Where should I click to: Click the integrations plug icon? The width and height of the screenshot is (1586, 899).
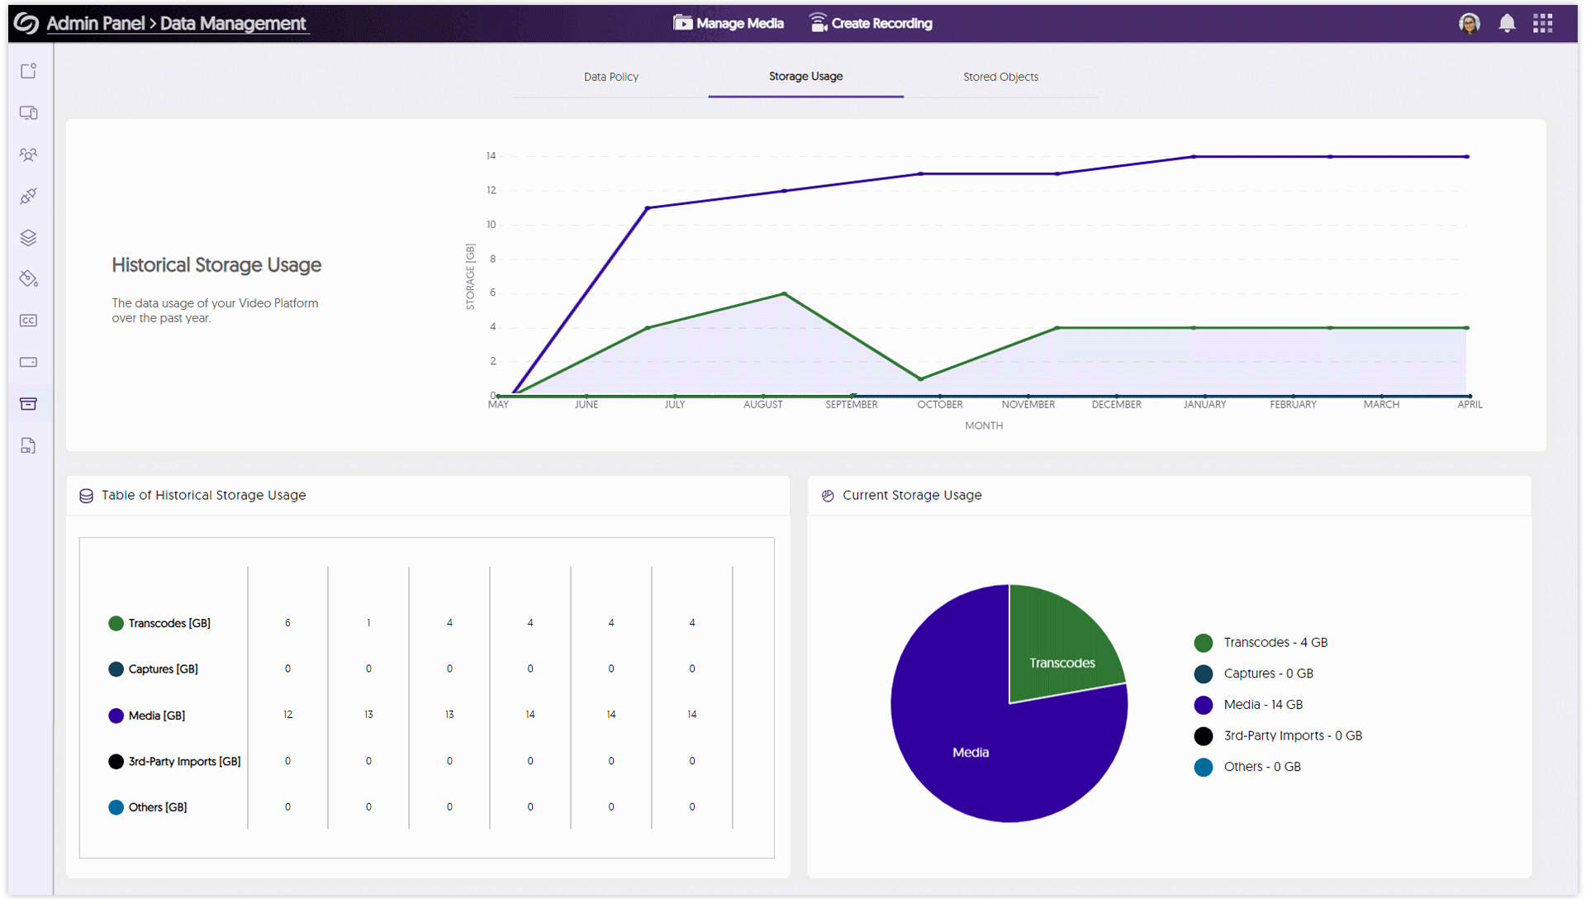28,196
